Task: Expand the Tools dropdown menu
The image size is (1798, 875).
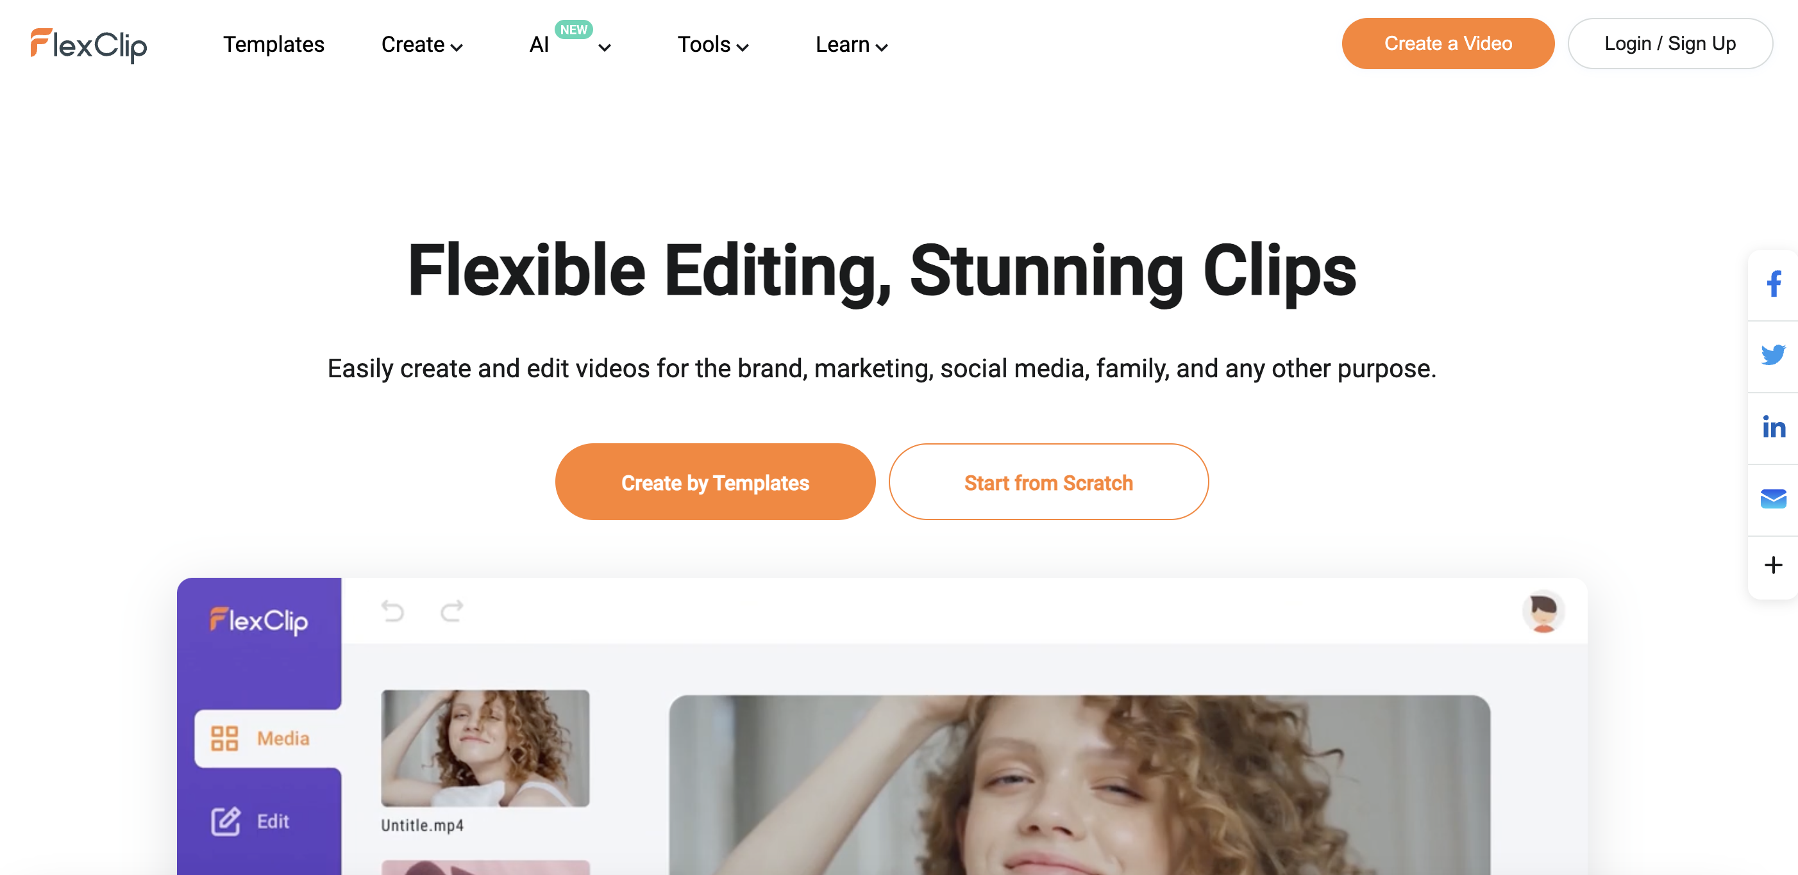Action: (x=712, y=45)
